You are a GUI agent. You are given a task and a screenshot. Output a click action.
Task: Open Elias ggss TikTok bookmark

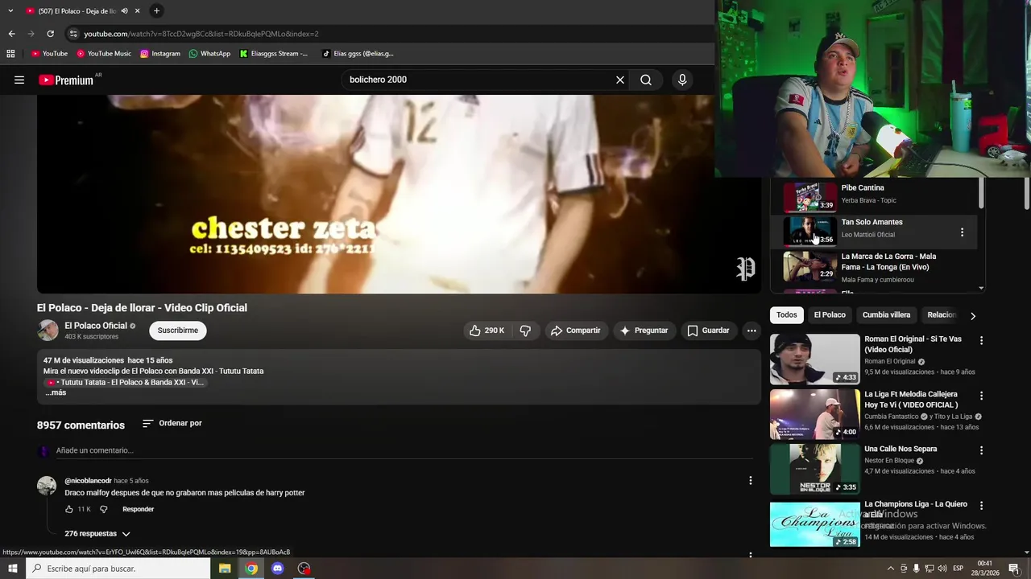pyautogui.click(x=358, y=54)
